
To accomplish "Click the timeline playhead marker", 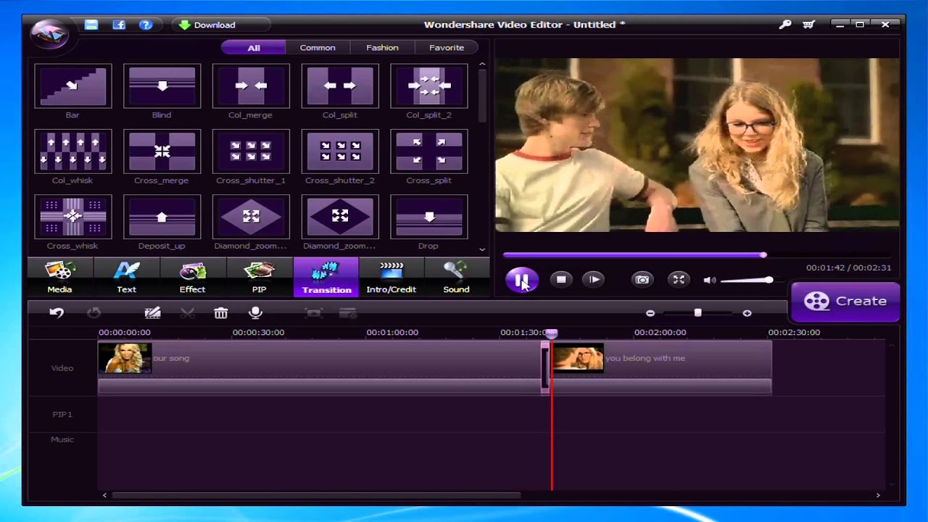I will point(552,333).
